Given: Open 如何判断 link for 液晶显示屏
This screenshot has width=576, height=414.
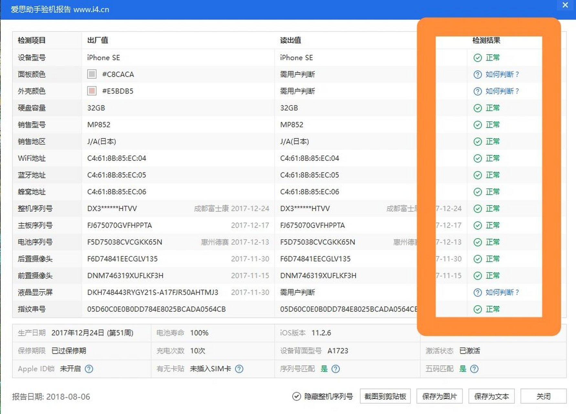Looking at the screenshot, I should 502,293.
